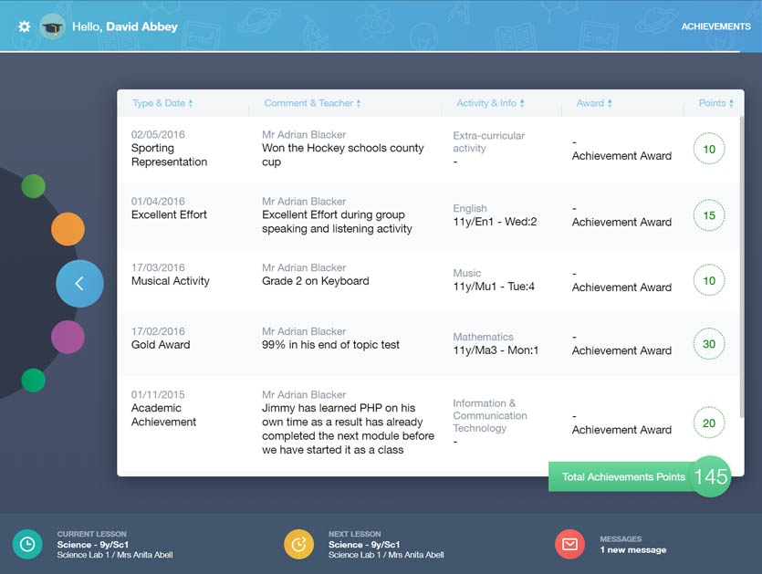
Task: Click the '11y/Ma3 - Mon:1' class info
Action: click(x=496, y=350)
